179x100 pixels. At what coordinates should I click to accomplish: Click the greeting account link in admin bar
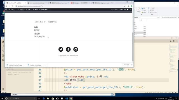120,9
